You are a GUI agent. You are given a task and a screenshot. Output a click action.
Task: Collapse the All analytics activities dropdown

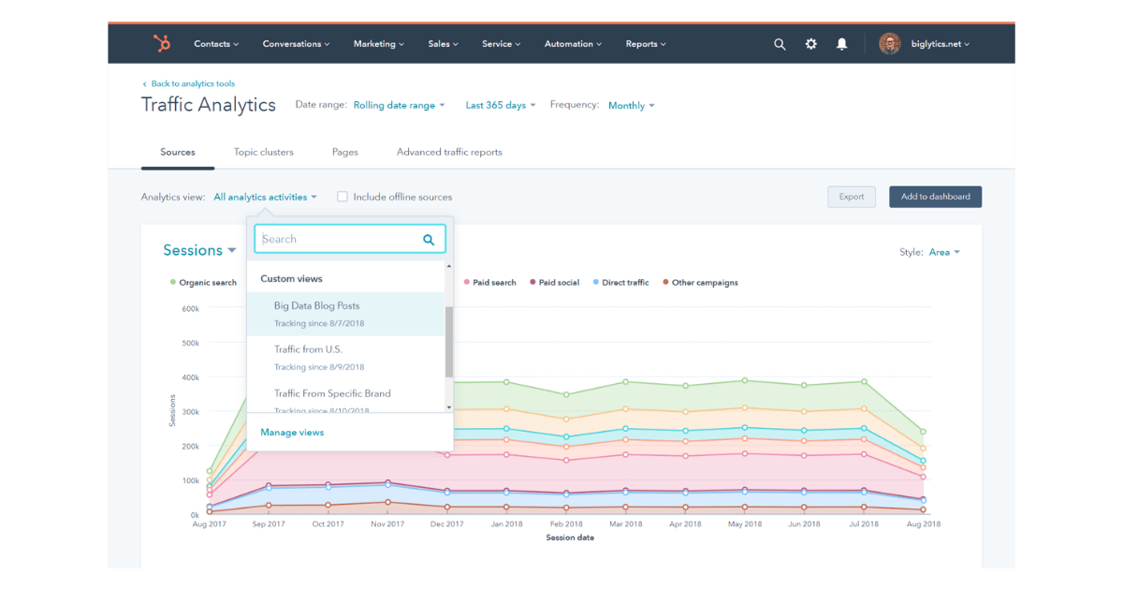click(x=265, y=197)
